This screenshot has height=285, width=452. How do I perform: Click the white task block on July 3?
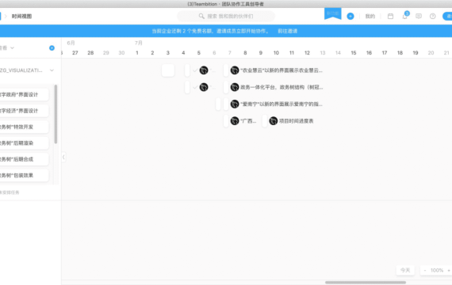tap(168, 70)
